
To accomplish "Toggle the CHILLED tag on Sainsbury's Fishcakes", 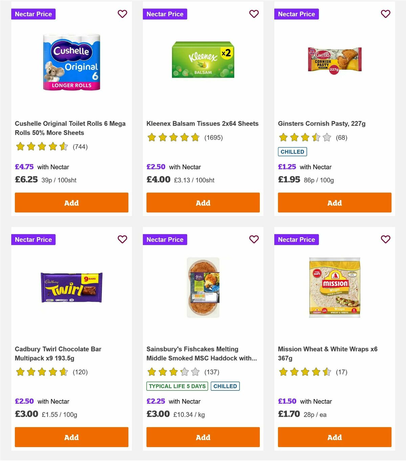I will [x=225, y=386].
